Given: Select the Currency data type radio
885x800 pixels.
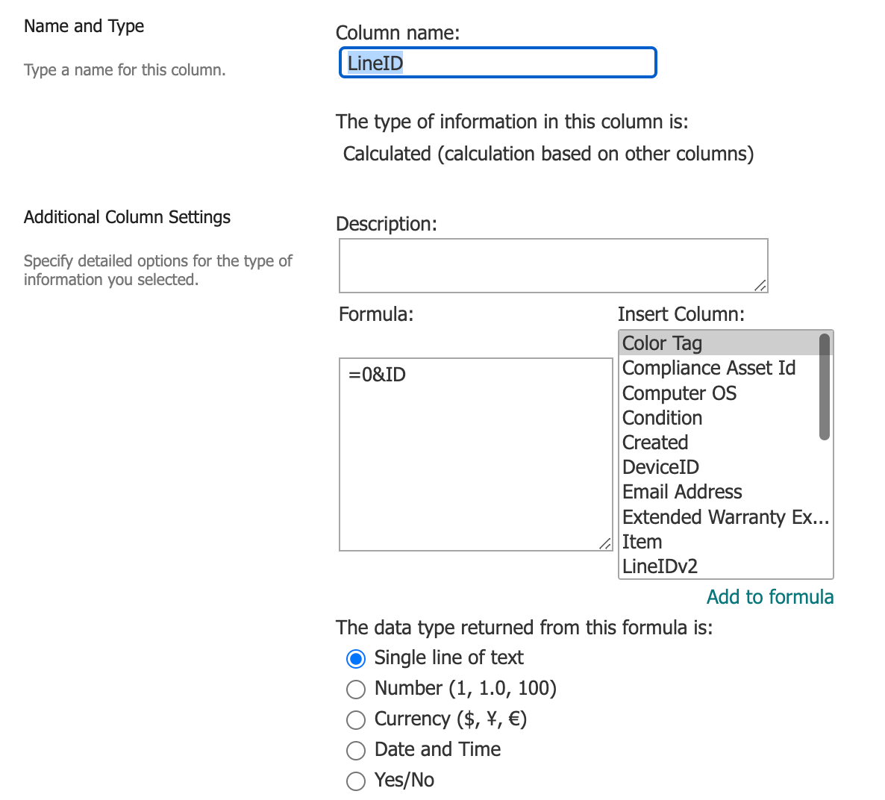Looking at the screenshot, I should [356, 719].
